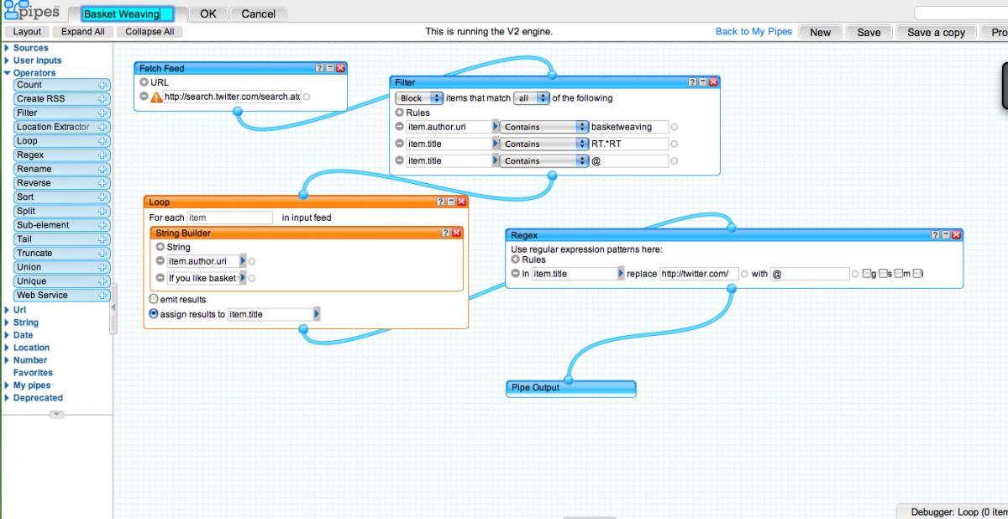Select the emit results radio button
Viewport: 1008px width, 519px height.
coord(153,299)
